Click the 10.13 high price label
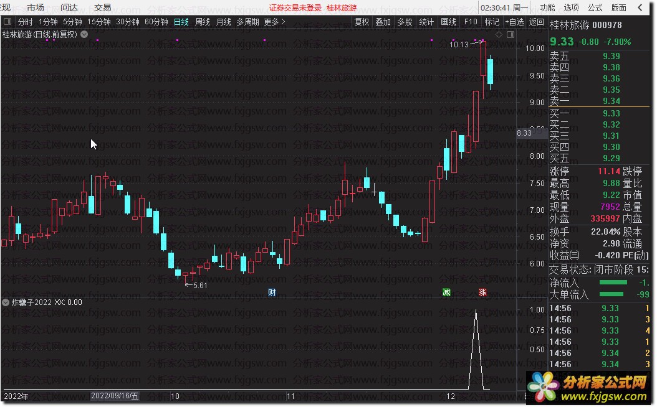 (x=459, y=44)
